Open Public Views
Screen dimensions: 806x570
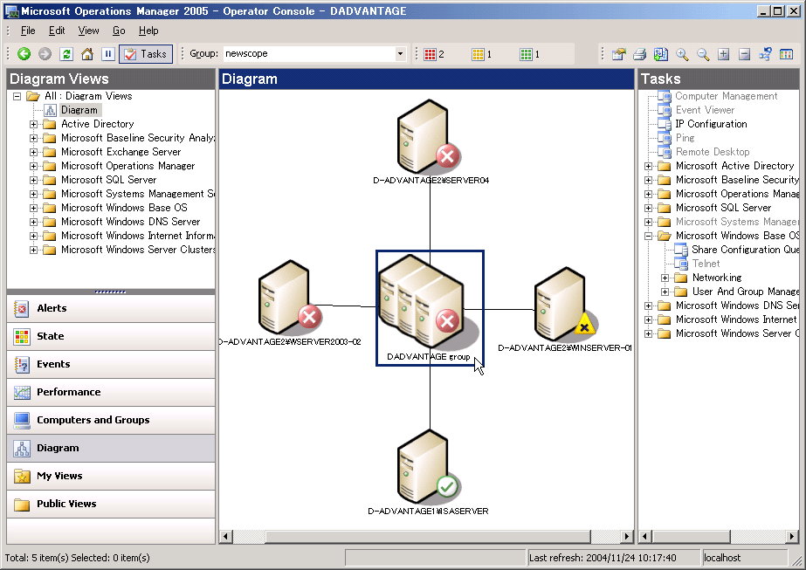click(111, 504)
